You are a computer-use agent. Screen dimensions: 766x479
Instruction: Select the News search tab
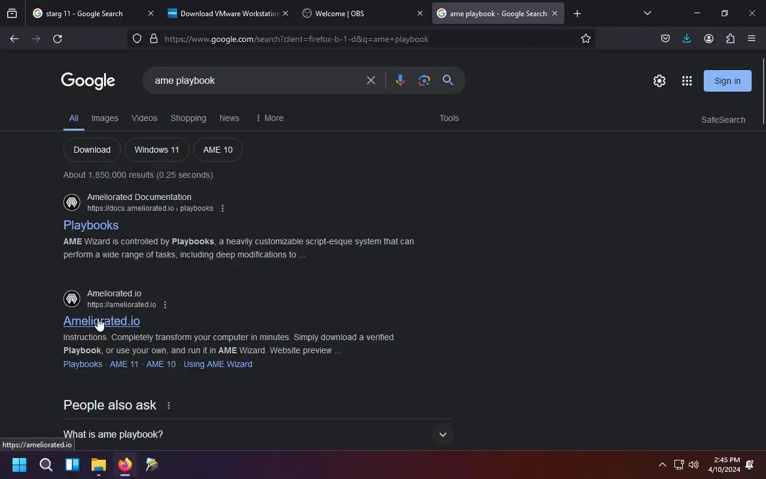229,118
